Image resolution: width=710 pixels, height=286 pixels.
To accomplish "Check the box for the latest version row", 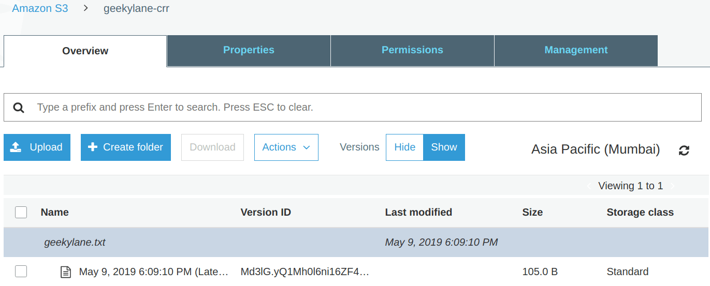I will tap(21, 271).
